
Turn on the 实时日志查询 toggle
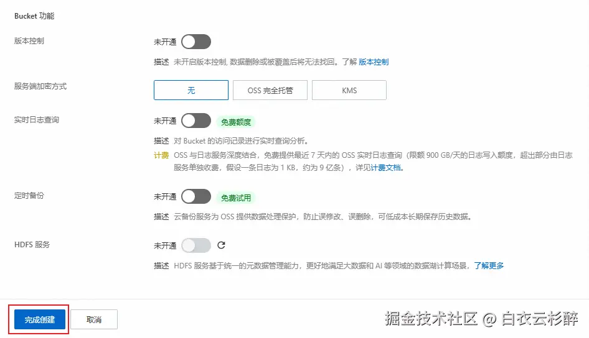196,121
